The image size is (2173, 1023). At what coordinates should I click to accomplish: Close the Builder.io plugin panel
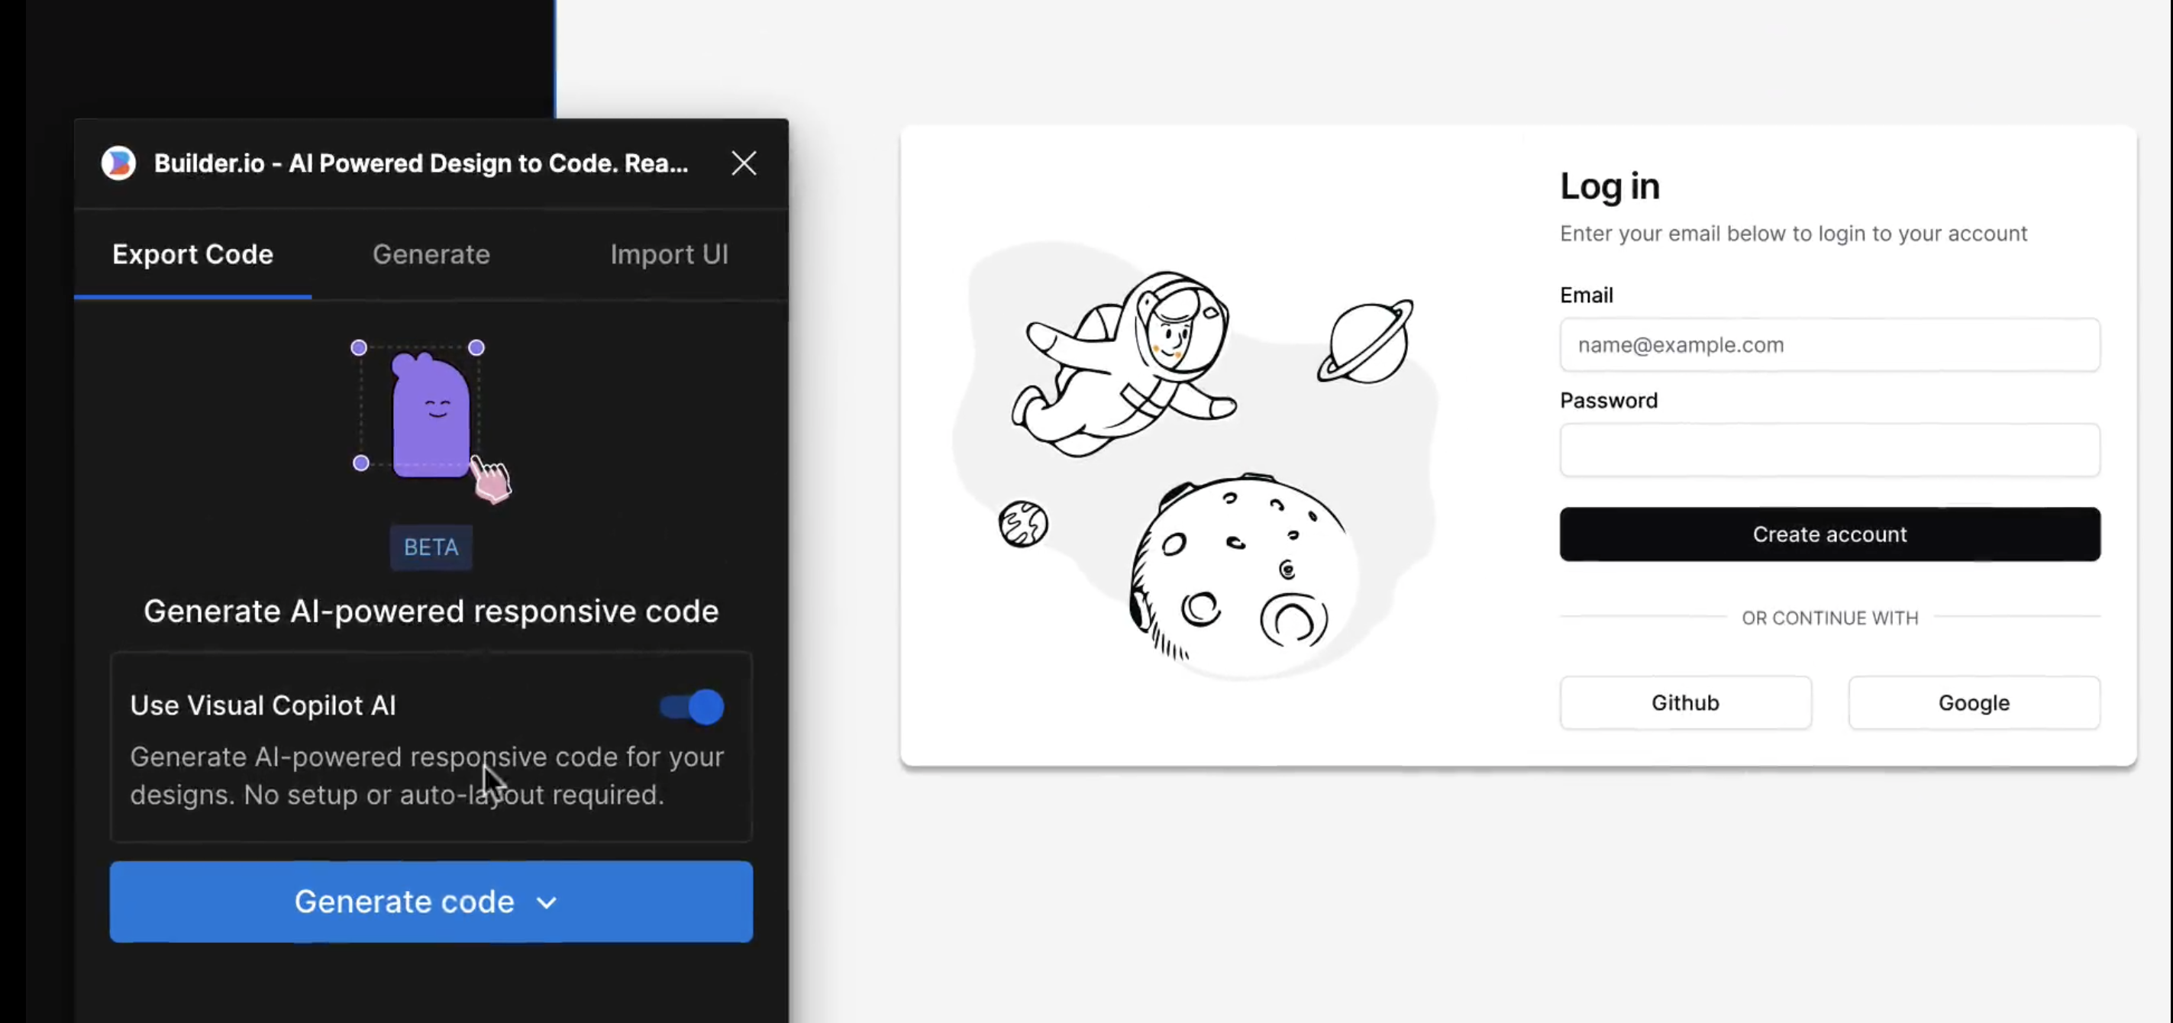click(743, 163)
